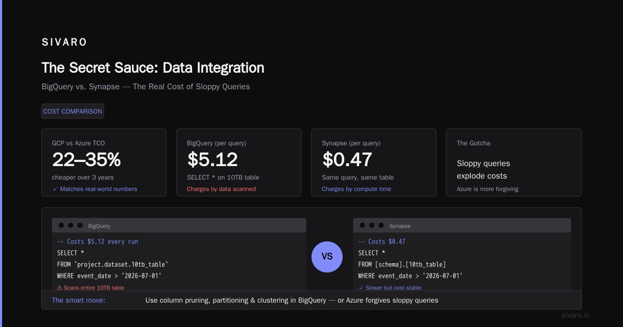Viewport: 623px width, 327px height.
Task: Click the second window dot in the Synapse panel
Action: point(372,225)
